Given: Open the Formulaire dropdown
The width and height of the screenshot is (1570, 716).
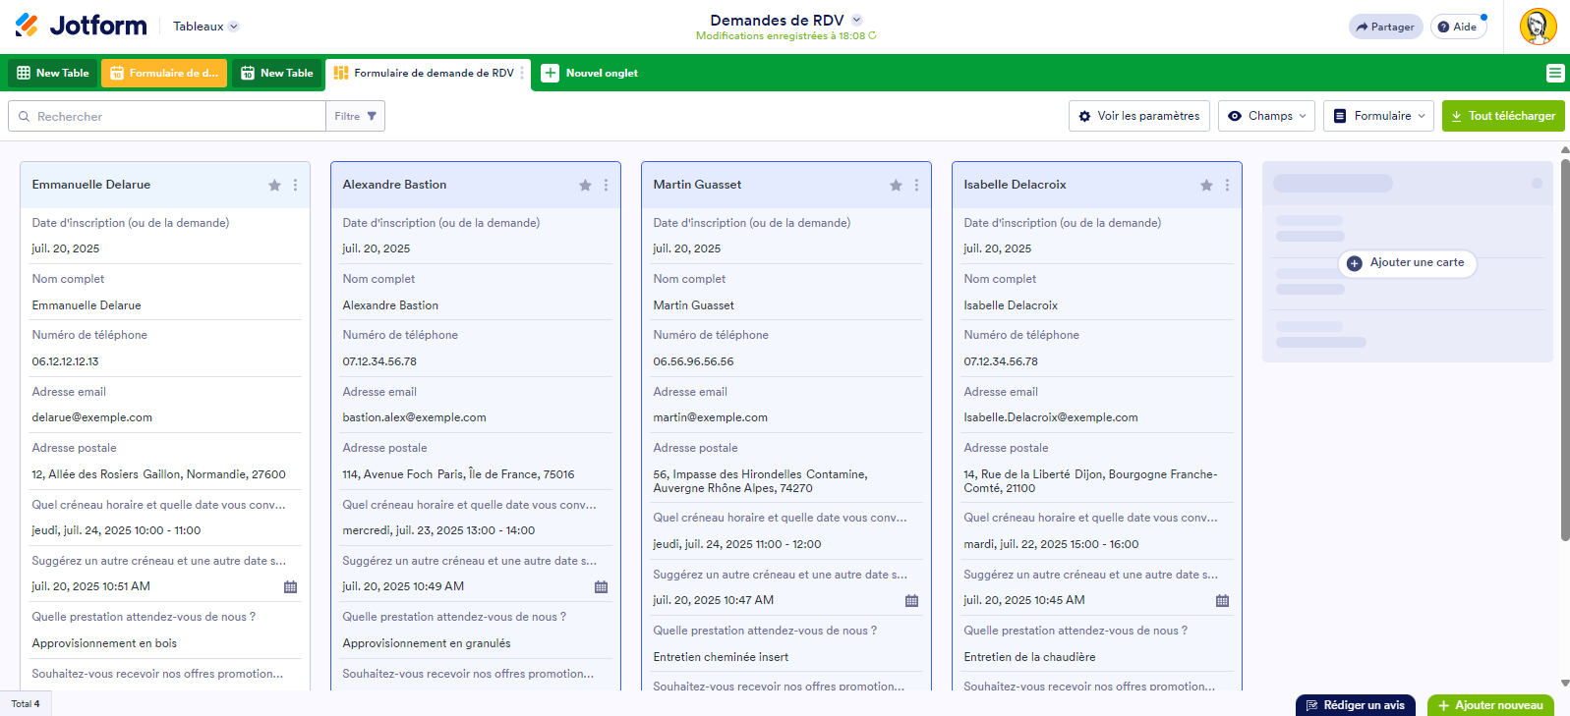Looking at the screenshot, I should click(x=1378, y=116).
